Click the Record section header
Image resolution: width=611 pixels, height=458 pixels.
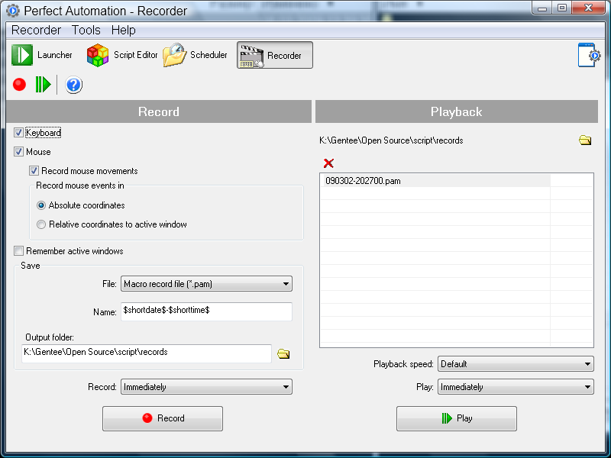tap(159, 111)
